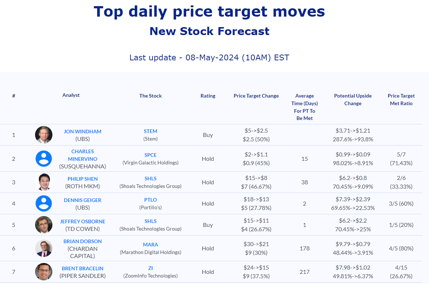
Task: Open the PTLO stock ticker link
Action: click(150, 200)
